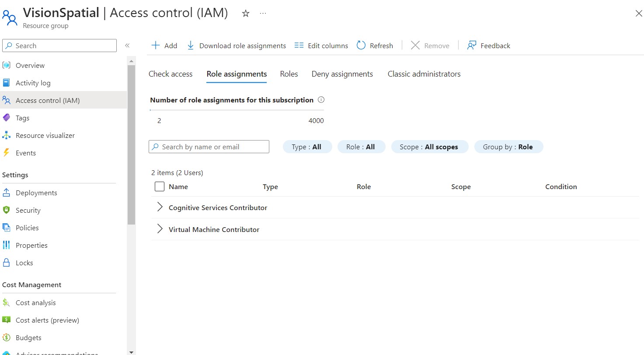
Task: Open the Deny assignments tab
Action: [x=342, y=74]
